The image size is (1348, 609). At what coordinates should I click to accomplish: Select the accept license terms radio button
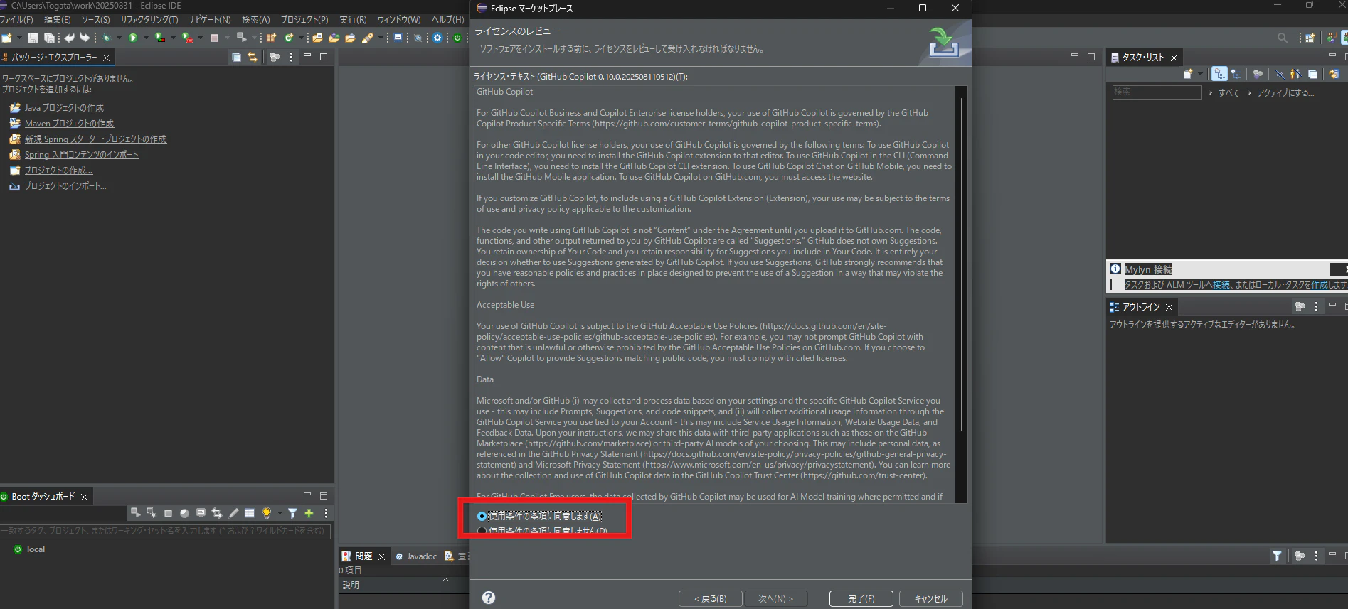pos(482,517)
